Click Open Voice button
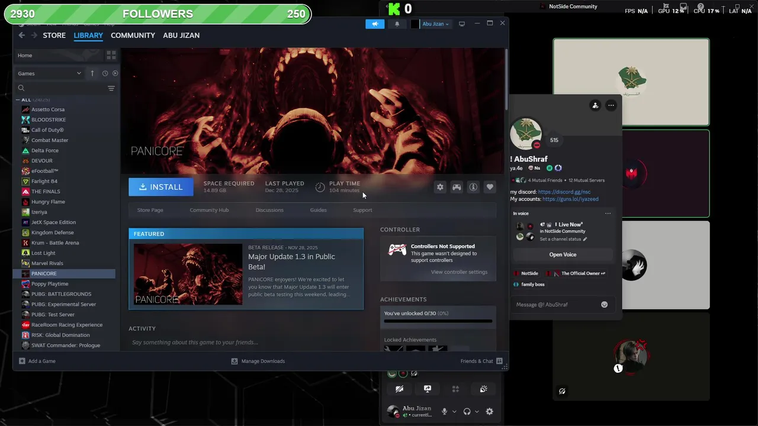 (563, 254)
